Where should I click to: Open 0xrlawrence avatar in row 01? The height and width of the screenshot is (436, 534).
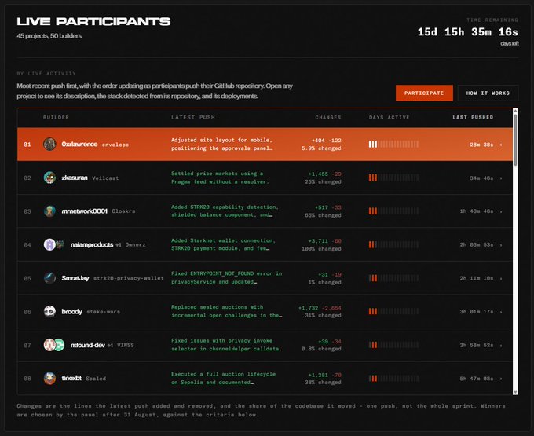[49, 144]
